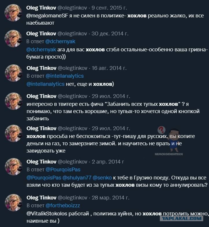
Task: Open @dchernyak in the 'В ответ' line
Action: point(60,41)
